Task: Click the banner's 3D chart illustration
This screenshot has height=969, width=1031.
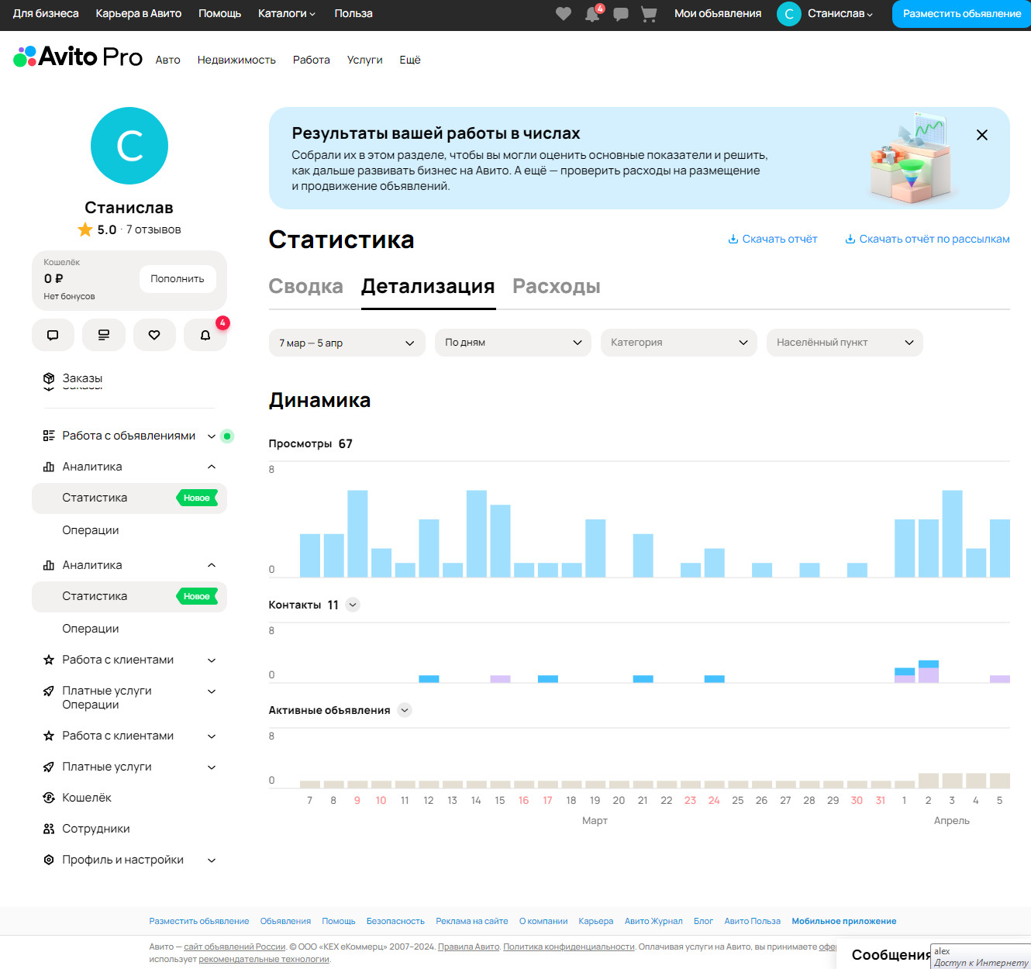Action: point(910,157)
